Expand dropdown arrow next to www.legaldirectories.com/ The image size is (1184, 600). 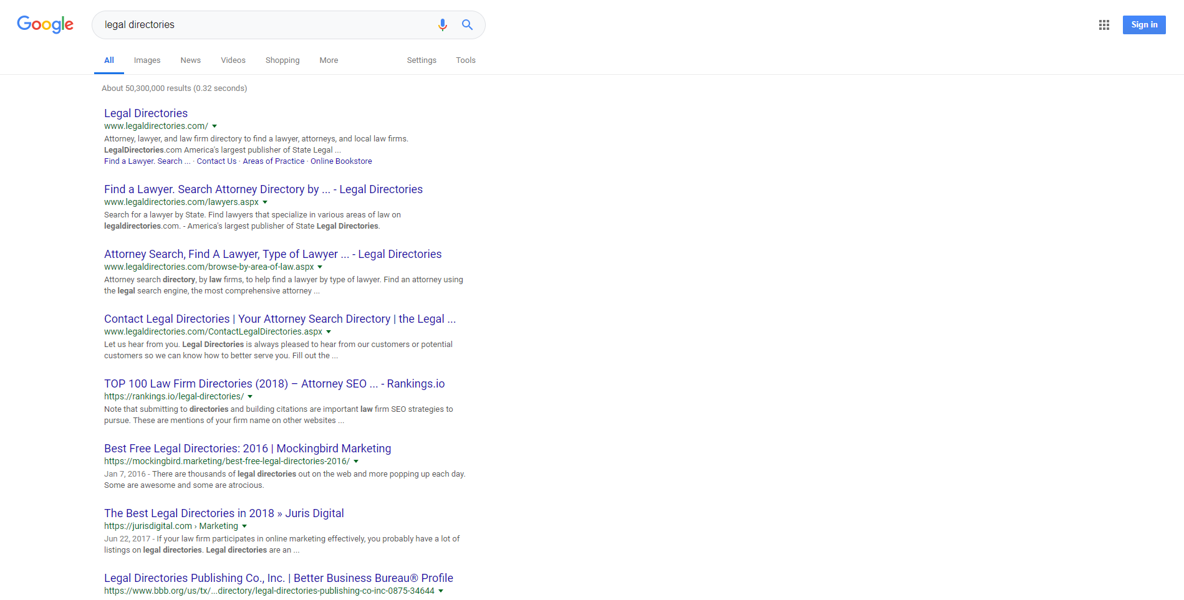(x=214, y=126)
